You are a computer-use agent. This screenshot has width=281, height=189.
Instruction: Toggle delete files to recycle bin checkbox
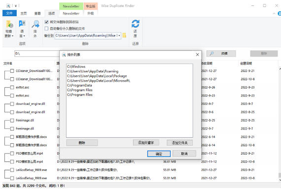coord(46,22)
